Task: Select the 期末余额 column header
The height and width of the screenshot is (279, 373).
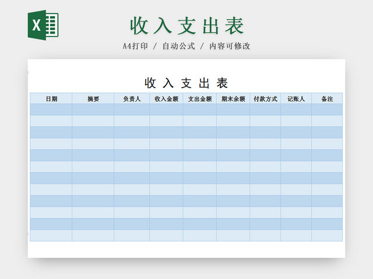Action: click(233, 99)
